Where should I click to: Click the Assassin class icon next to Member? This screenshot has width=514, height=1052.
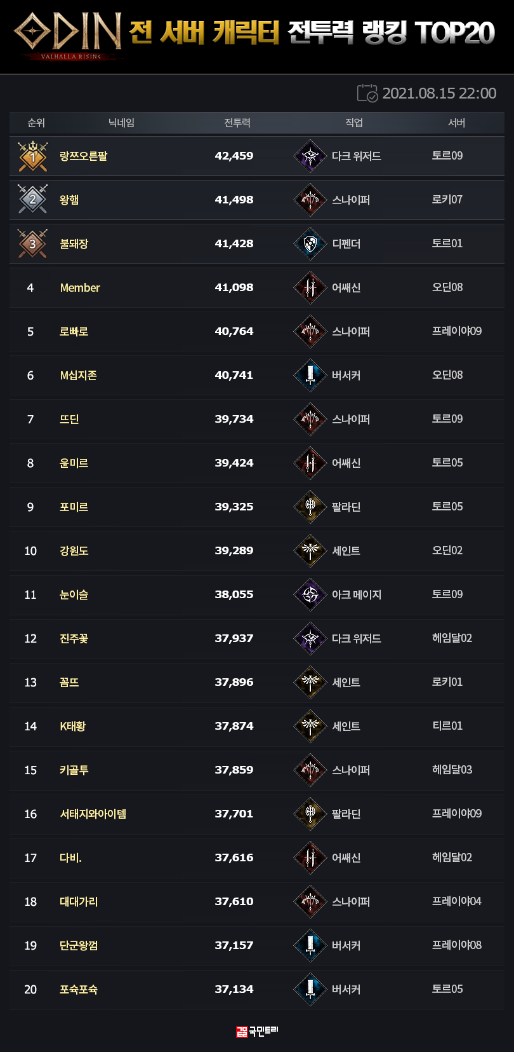pos(310,287)
